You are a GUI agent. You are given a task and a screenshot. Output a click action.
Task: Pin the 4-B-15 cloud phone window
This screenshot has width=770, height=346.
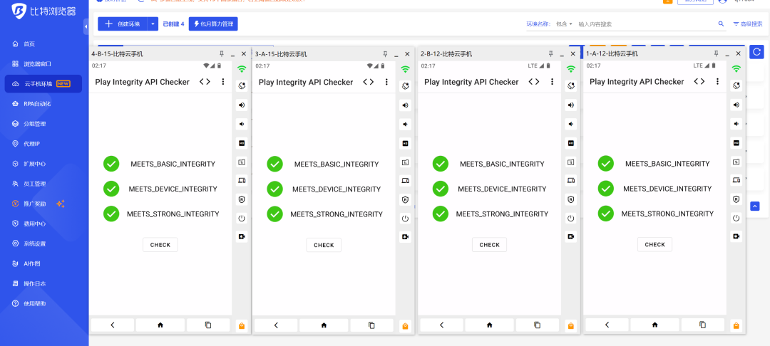point(222,54)
